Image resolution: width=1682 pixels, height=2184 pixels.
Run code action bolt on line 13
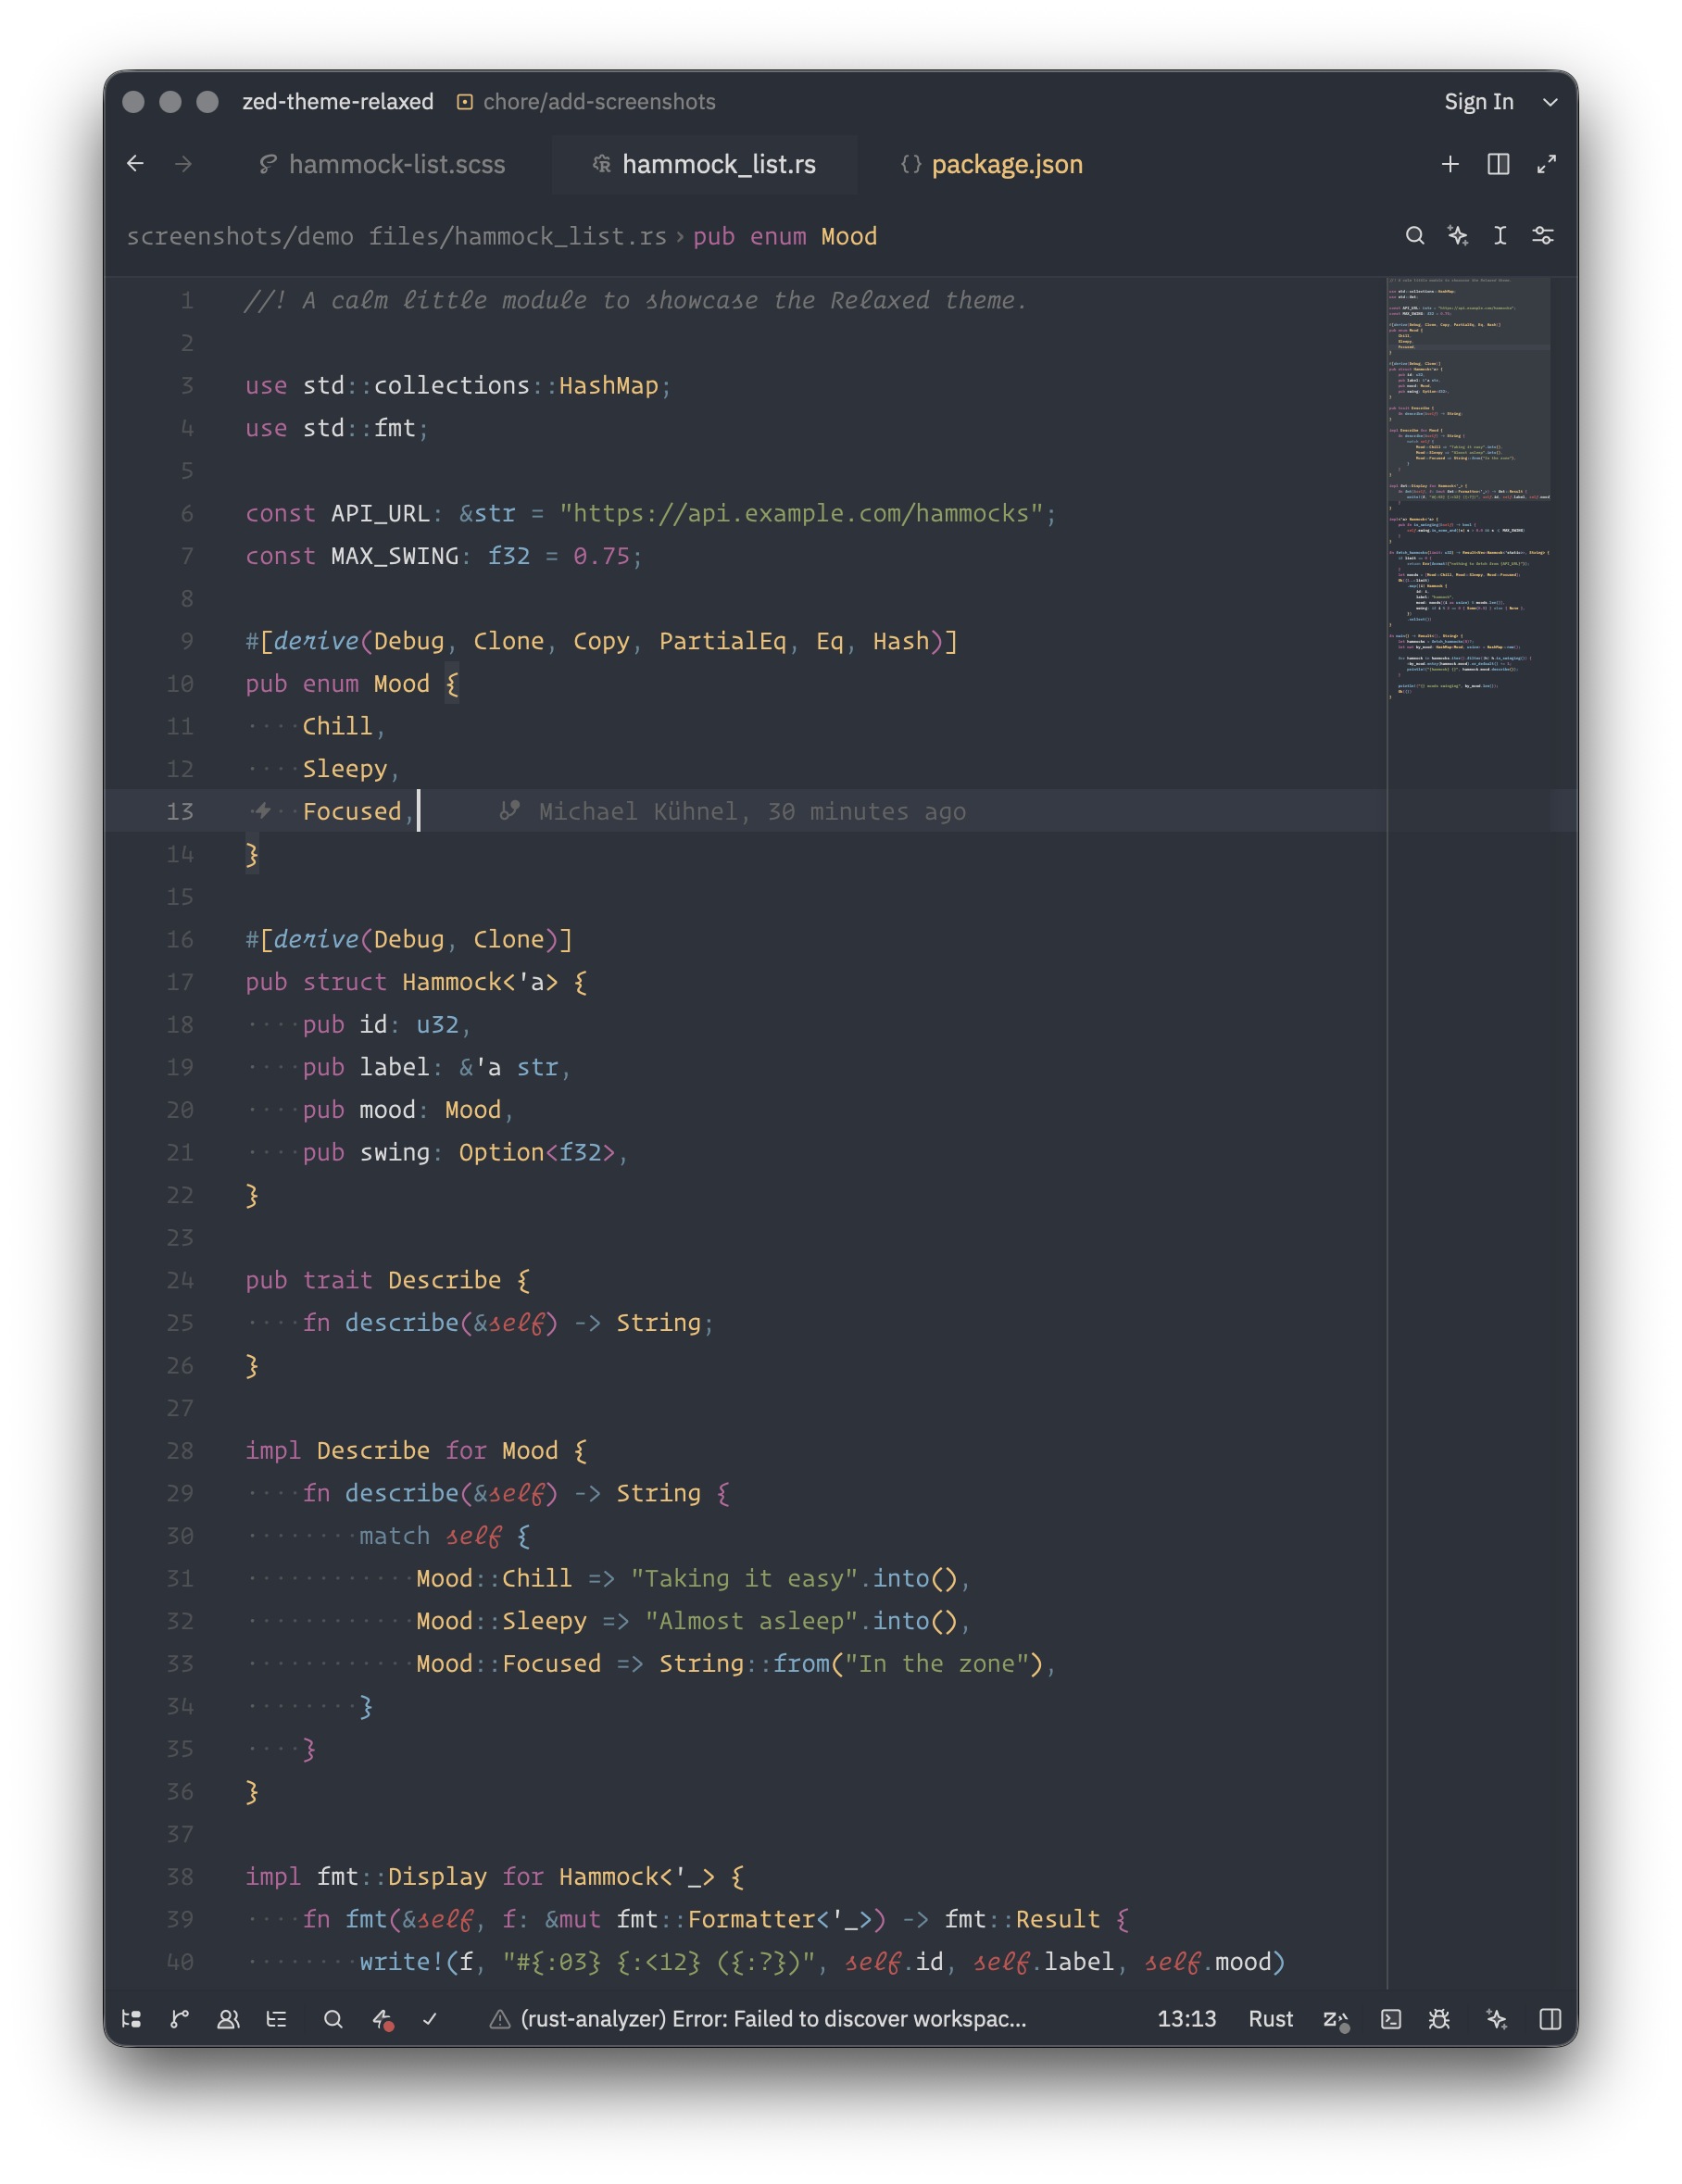tap(262, 810)
